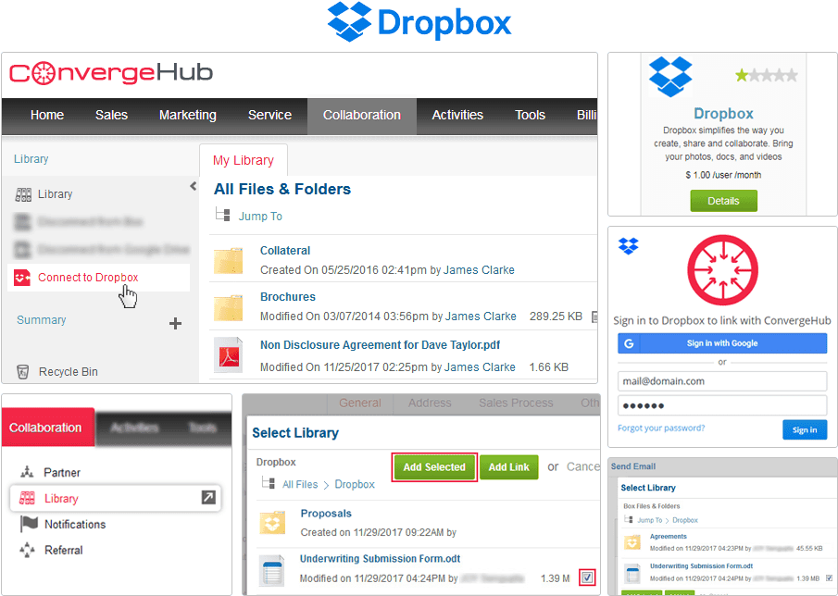Click the Jump To link
This screenshot has height=596, width=838.
pyautogui.click(x=260, y=217)
